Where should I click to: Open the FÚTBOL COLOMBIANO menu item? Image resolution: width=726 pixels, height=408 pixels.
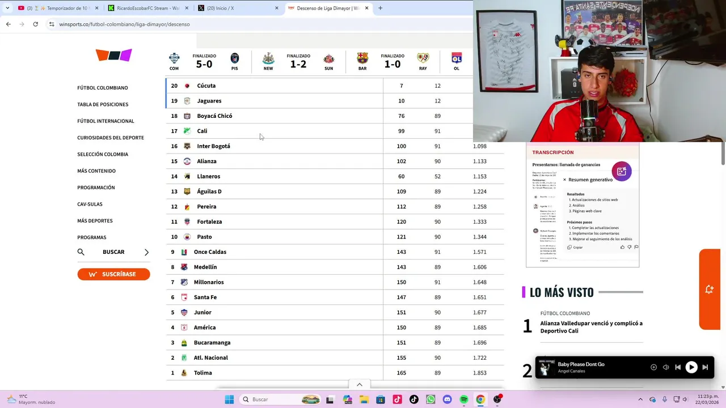[x=103, y=88]
